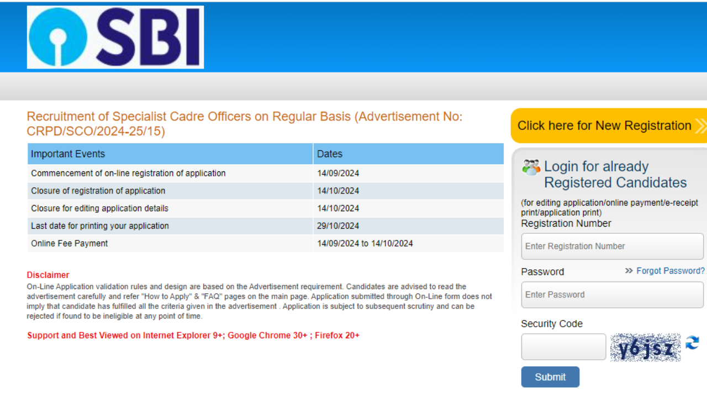
Task: Click the distorted captcha image showing y6jsz
Action: click(x=646, y=347)
